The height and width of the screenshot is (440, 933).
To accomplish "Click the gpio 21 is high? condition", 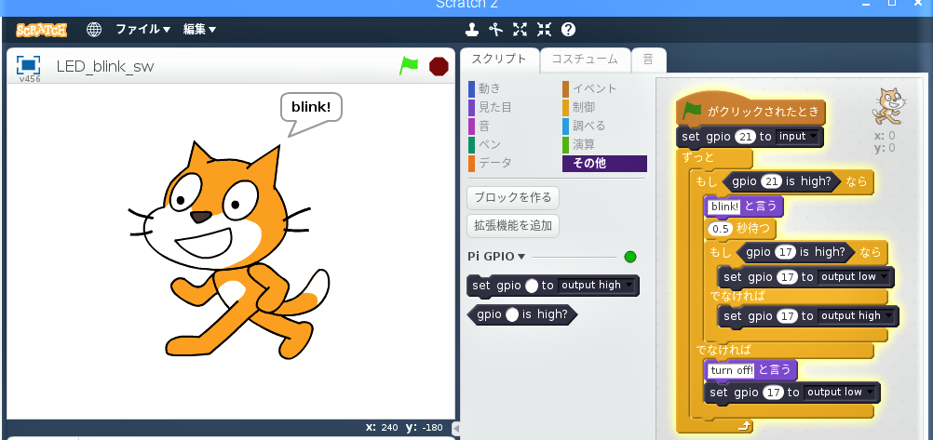I will point(781,181).
